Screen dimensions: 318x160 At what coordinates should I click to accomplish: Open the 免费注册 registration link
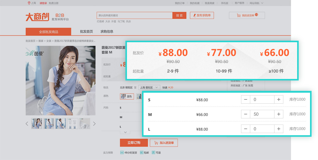(x=54, y=3)
